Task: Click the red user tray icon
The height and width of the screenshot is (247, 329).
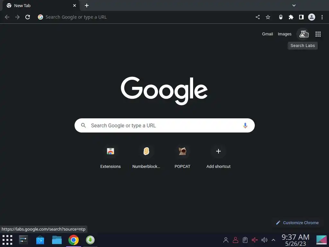Action: click(236, 240)
